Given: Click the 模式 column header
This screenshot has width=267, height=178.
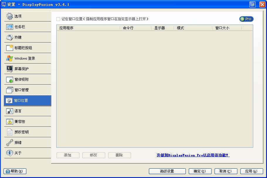Looking at the screenshot, I should [x=193, y=28].
